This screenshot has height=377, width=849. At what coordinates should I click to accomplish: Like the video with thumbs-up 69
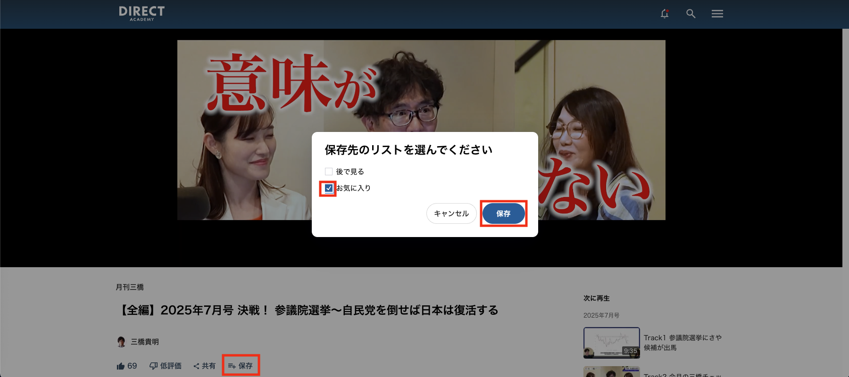click(x=127, y=366)
